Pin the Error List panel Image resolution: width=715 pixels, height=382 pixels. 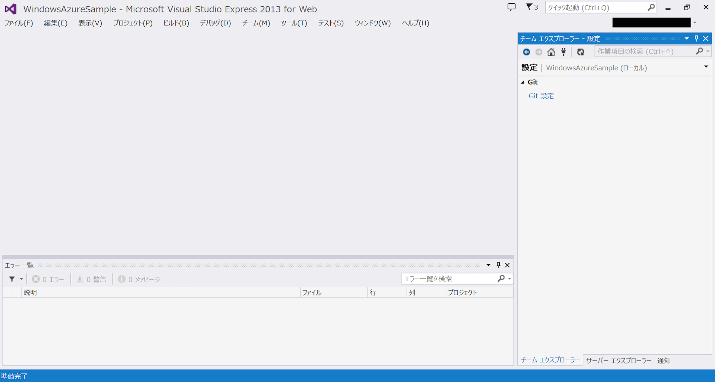[x=498, y=265]
